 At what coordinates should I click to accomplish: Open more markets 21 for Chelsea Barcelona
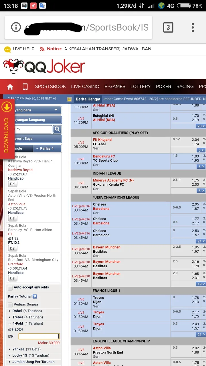[201, 241]
